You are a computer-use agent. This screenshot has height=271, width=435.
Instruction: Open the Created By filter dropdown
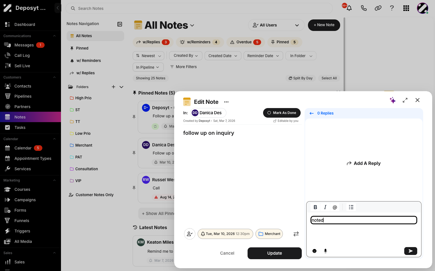click(x=186, y=56)
